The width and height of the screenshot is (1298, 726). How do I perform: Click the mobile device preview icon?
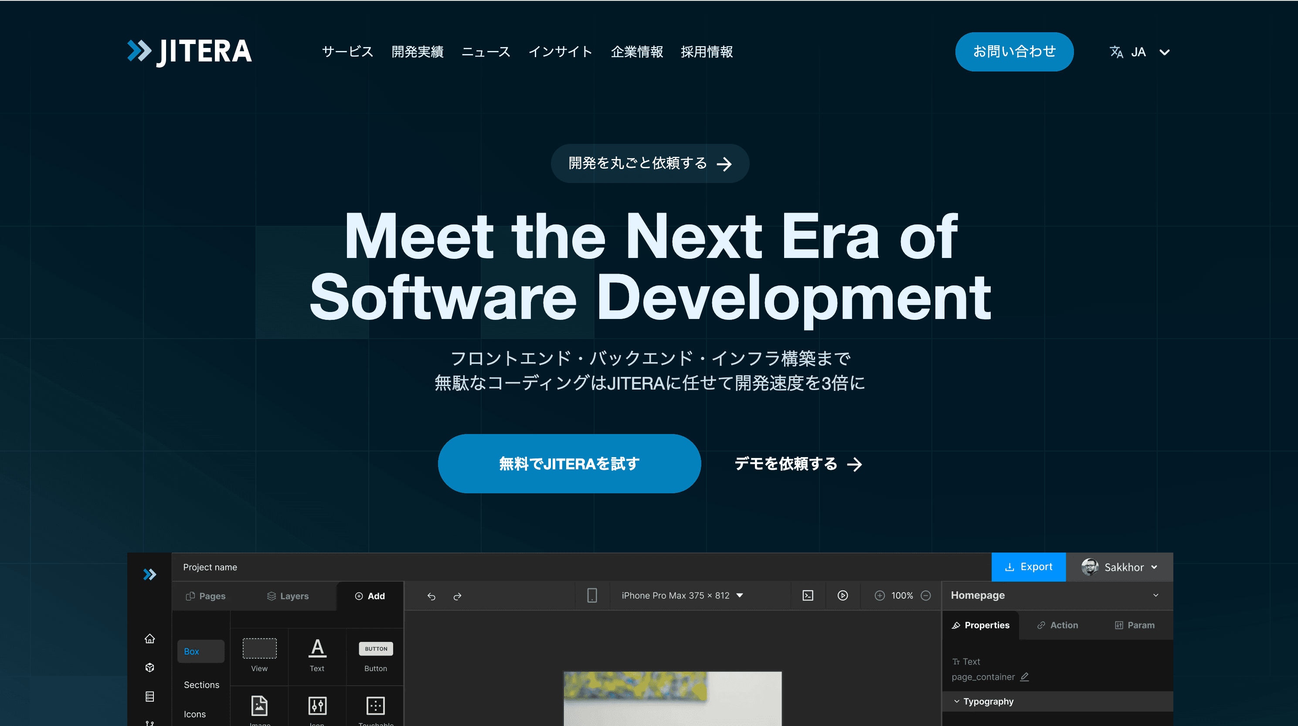[592, 596]
